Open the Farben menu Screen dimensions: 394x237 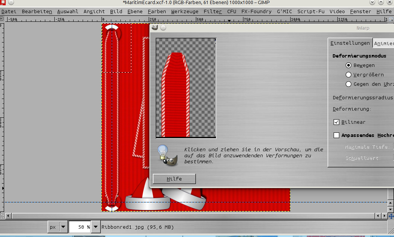tap(157, 12)
